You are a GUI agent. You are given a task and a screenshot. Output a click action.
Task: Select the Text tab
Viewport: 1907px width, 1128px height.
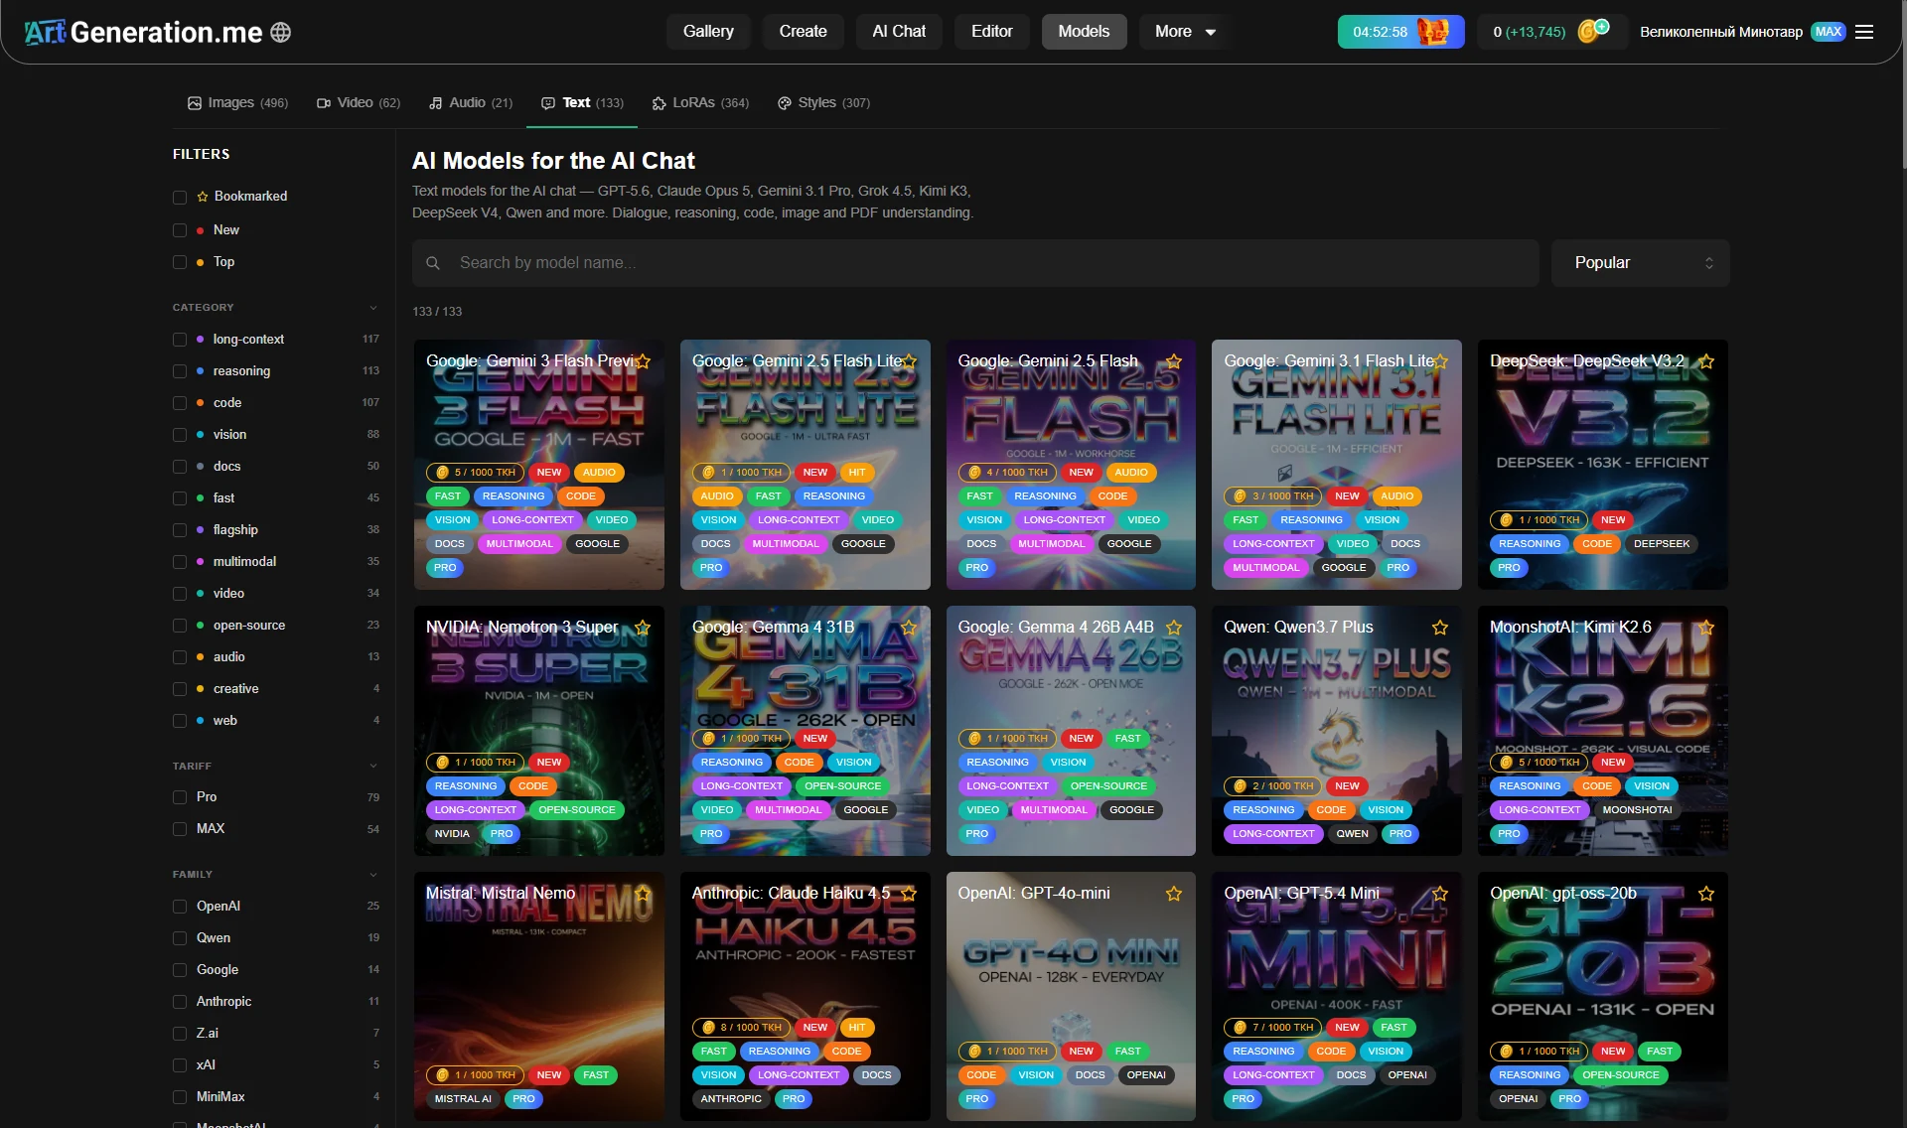582,103
